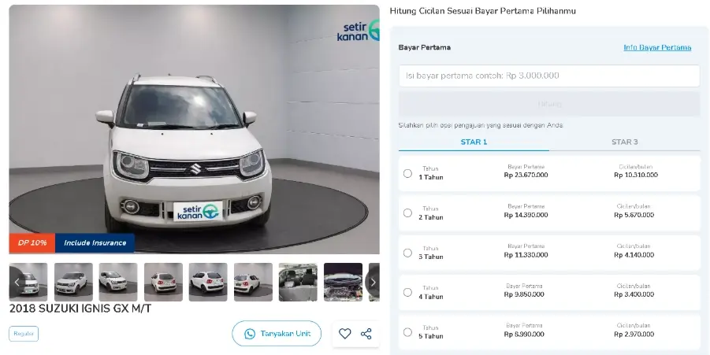The image size is (710, 355).
Task: Focus the Bayar Pertama input field
Action: click(x=549, y=76)
